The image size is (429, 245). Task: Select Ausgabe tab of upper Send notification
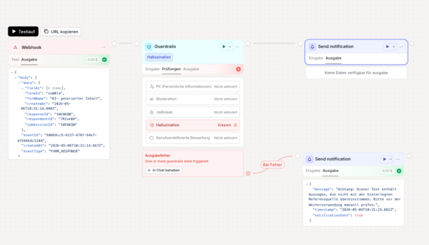tap(333, 58)
